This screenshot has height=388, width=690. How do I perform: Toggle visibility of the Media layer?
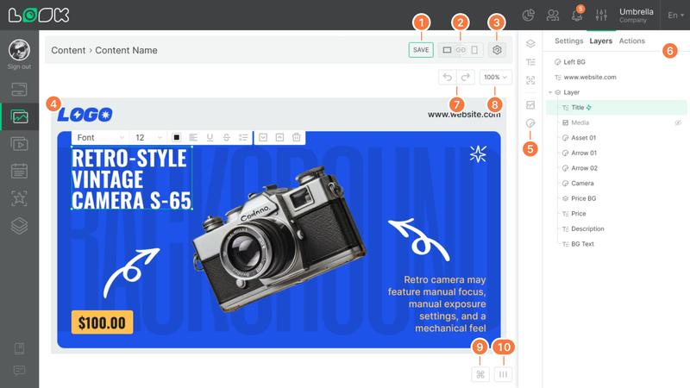[x=678, y=122]
